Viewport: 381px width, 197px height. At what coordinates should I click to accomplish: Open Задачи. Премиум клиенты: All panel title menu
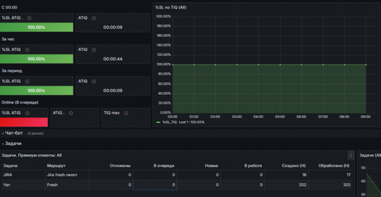[x=32, y=155]
